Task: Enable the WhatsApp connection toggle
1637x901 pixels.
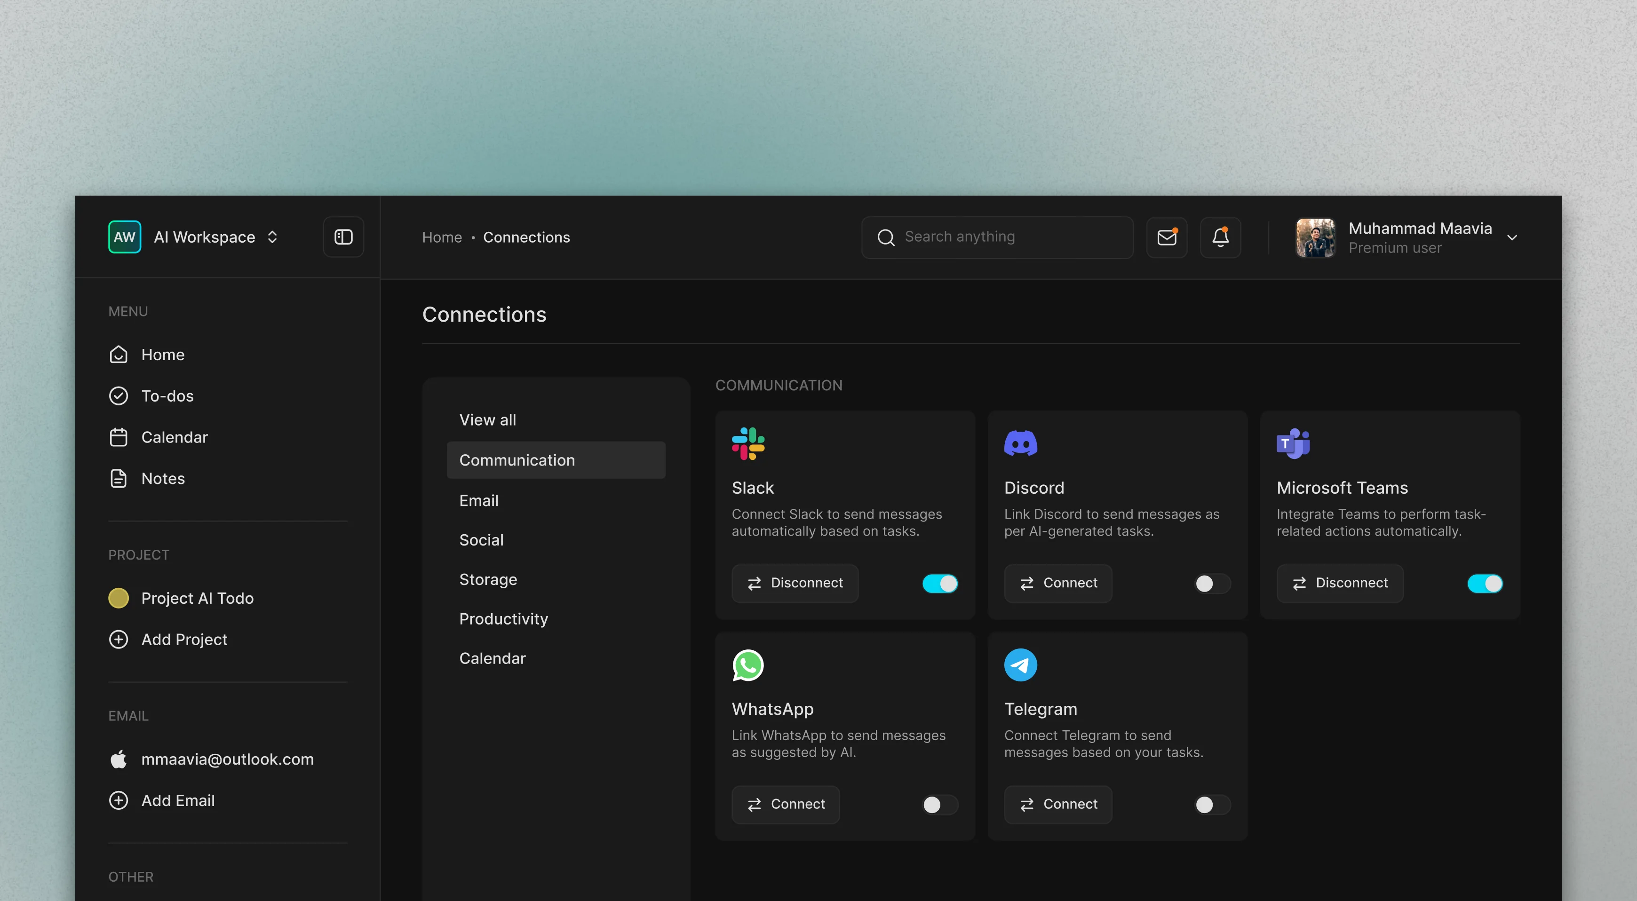Action: [940, 805]
